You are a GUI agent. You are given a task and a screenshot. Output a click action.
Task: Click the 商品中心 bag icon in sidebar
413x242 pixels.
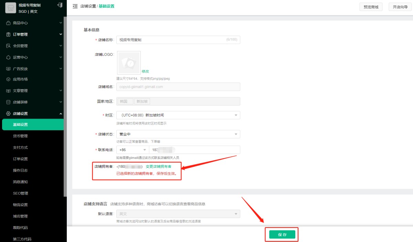[x=8, y=23]
